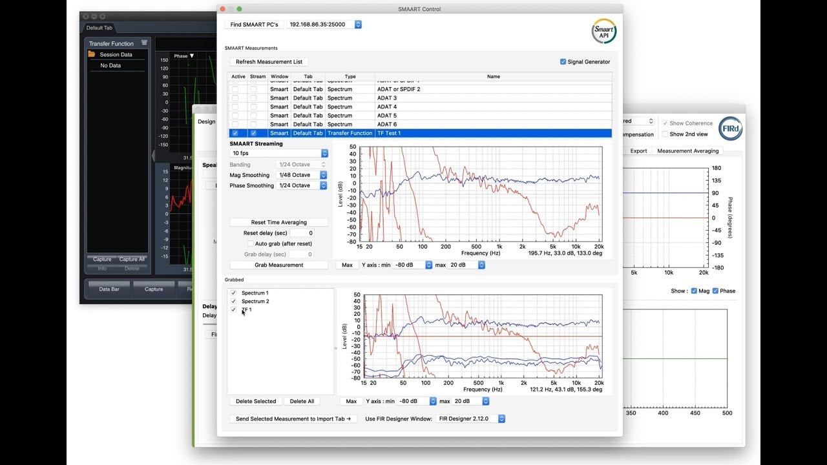The width and height of the screenshot is (827, 465).
Task: Click Find SMAART PC's button
Action: click(x=254, y=25)
